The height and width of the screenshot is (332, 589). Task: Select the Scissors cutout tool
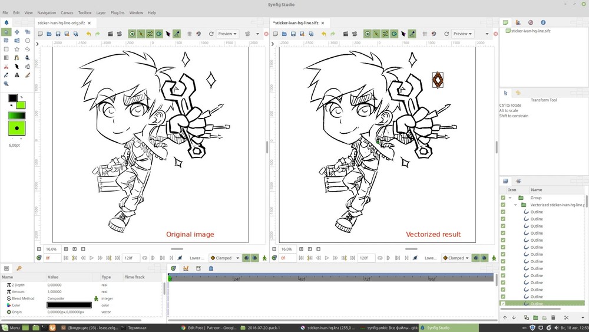(6, 67)
